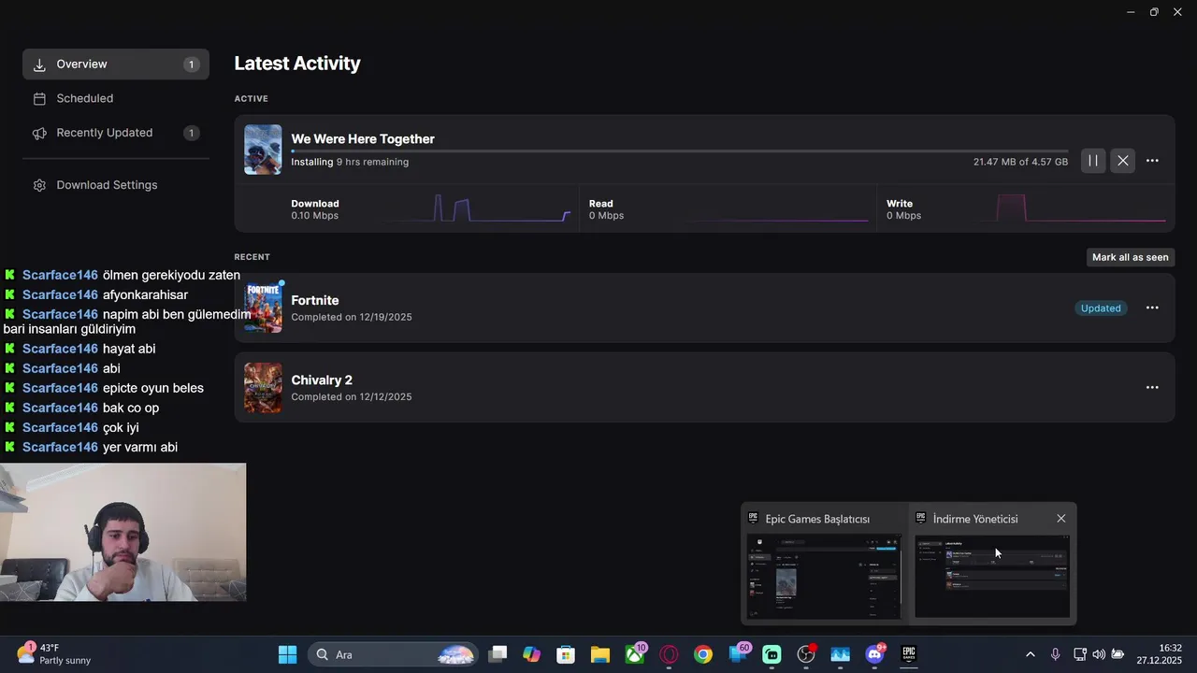1197x673 pixels.
Task: Click the Download Settings gear icon
Action: pos(39,185)
